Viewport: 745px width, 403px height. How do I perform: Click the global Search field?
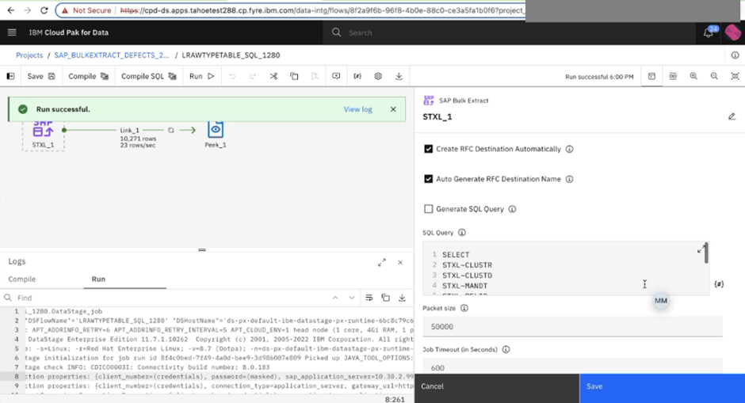pyautogui.click(x=508, y=32)
